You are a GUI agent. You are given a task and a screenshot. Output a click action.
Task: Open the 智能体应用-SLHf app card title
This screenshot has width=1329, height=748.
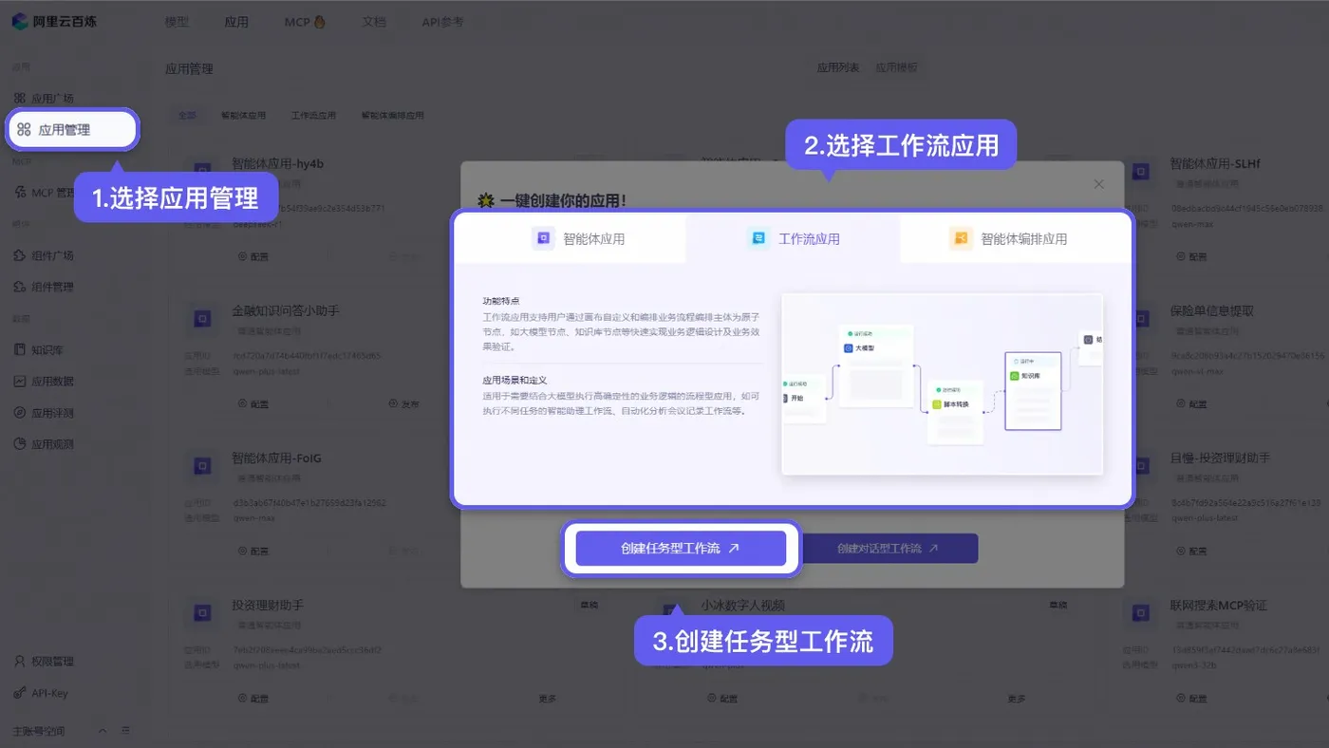point(1215,163)
